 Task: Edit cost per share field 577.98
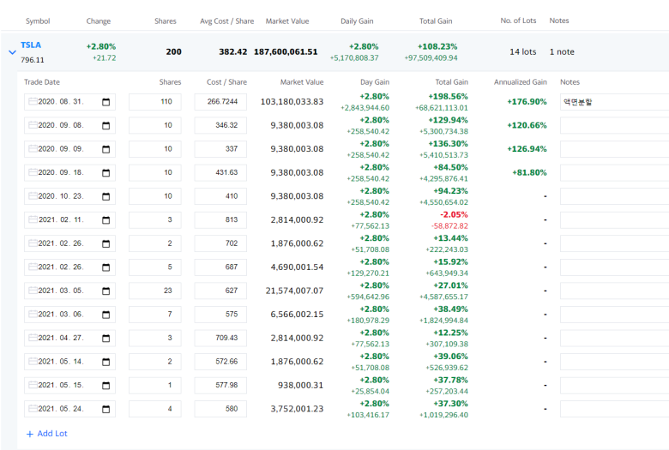click(x=220, y=385)
